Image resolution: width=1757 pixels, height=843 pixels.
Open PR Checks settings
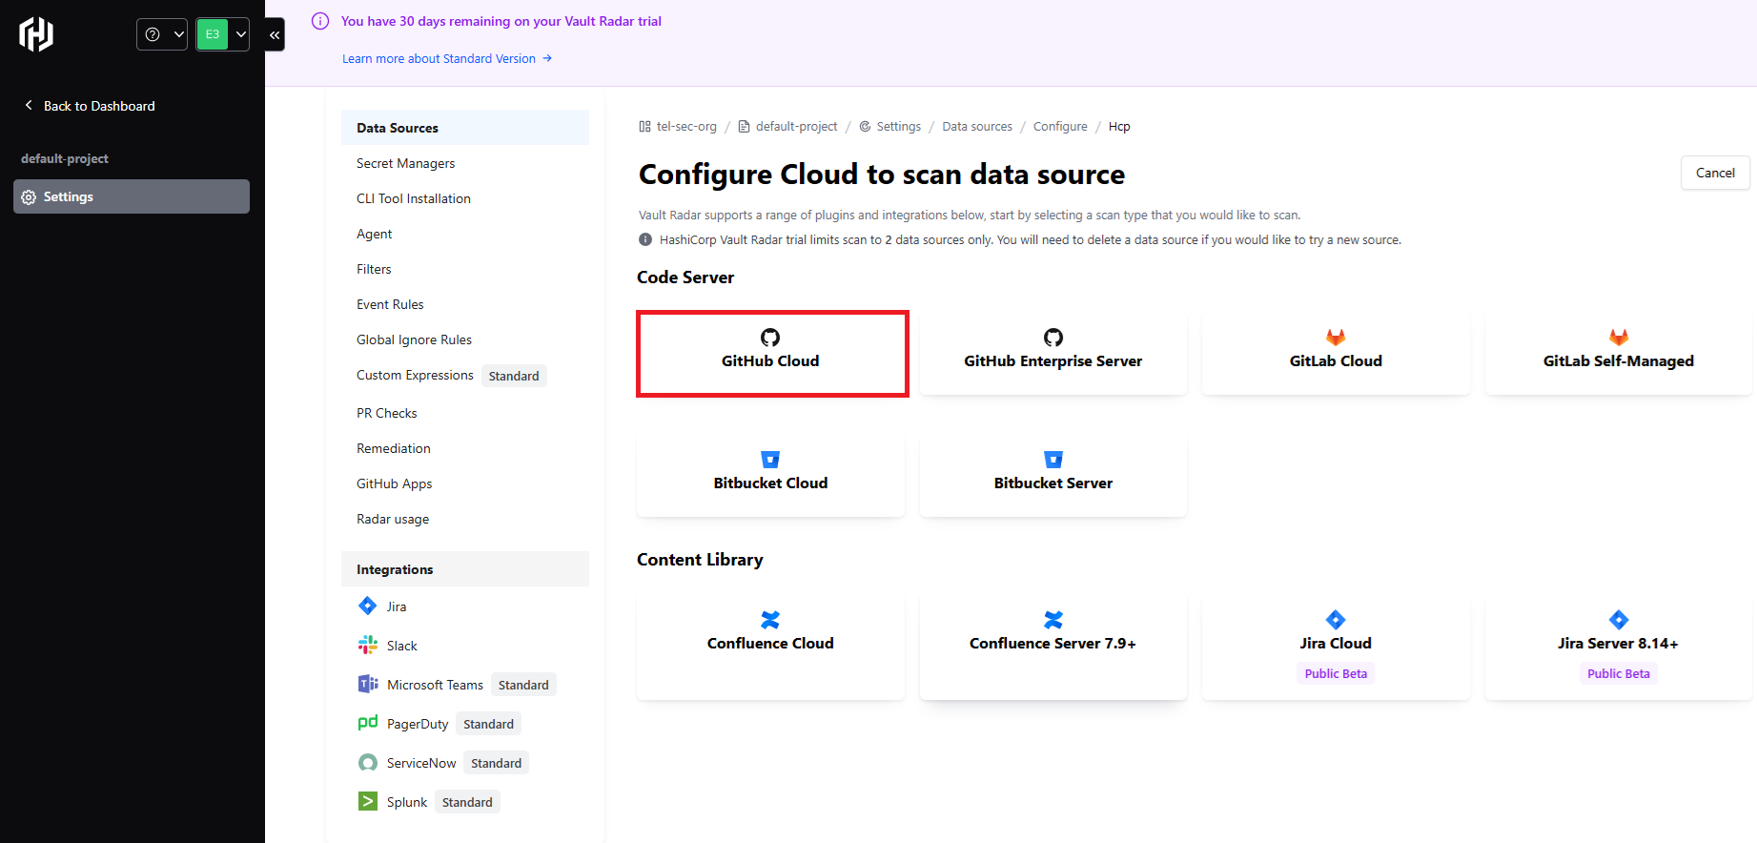coord(387,413)
